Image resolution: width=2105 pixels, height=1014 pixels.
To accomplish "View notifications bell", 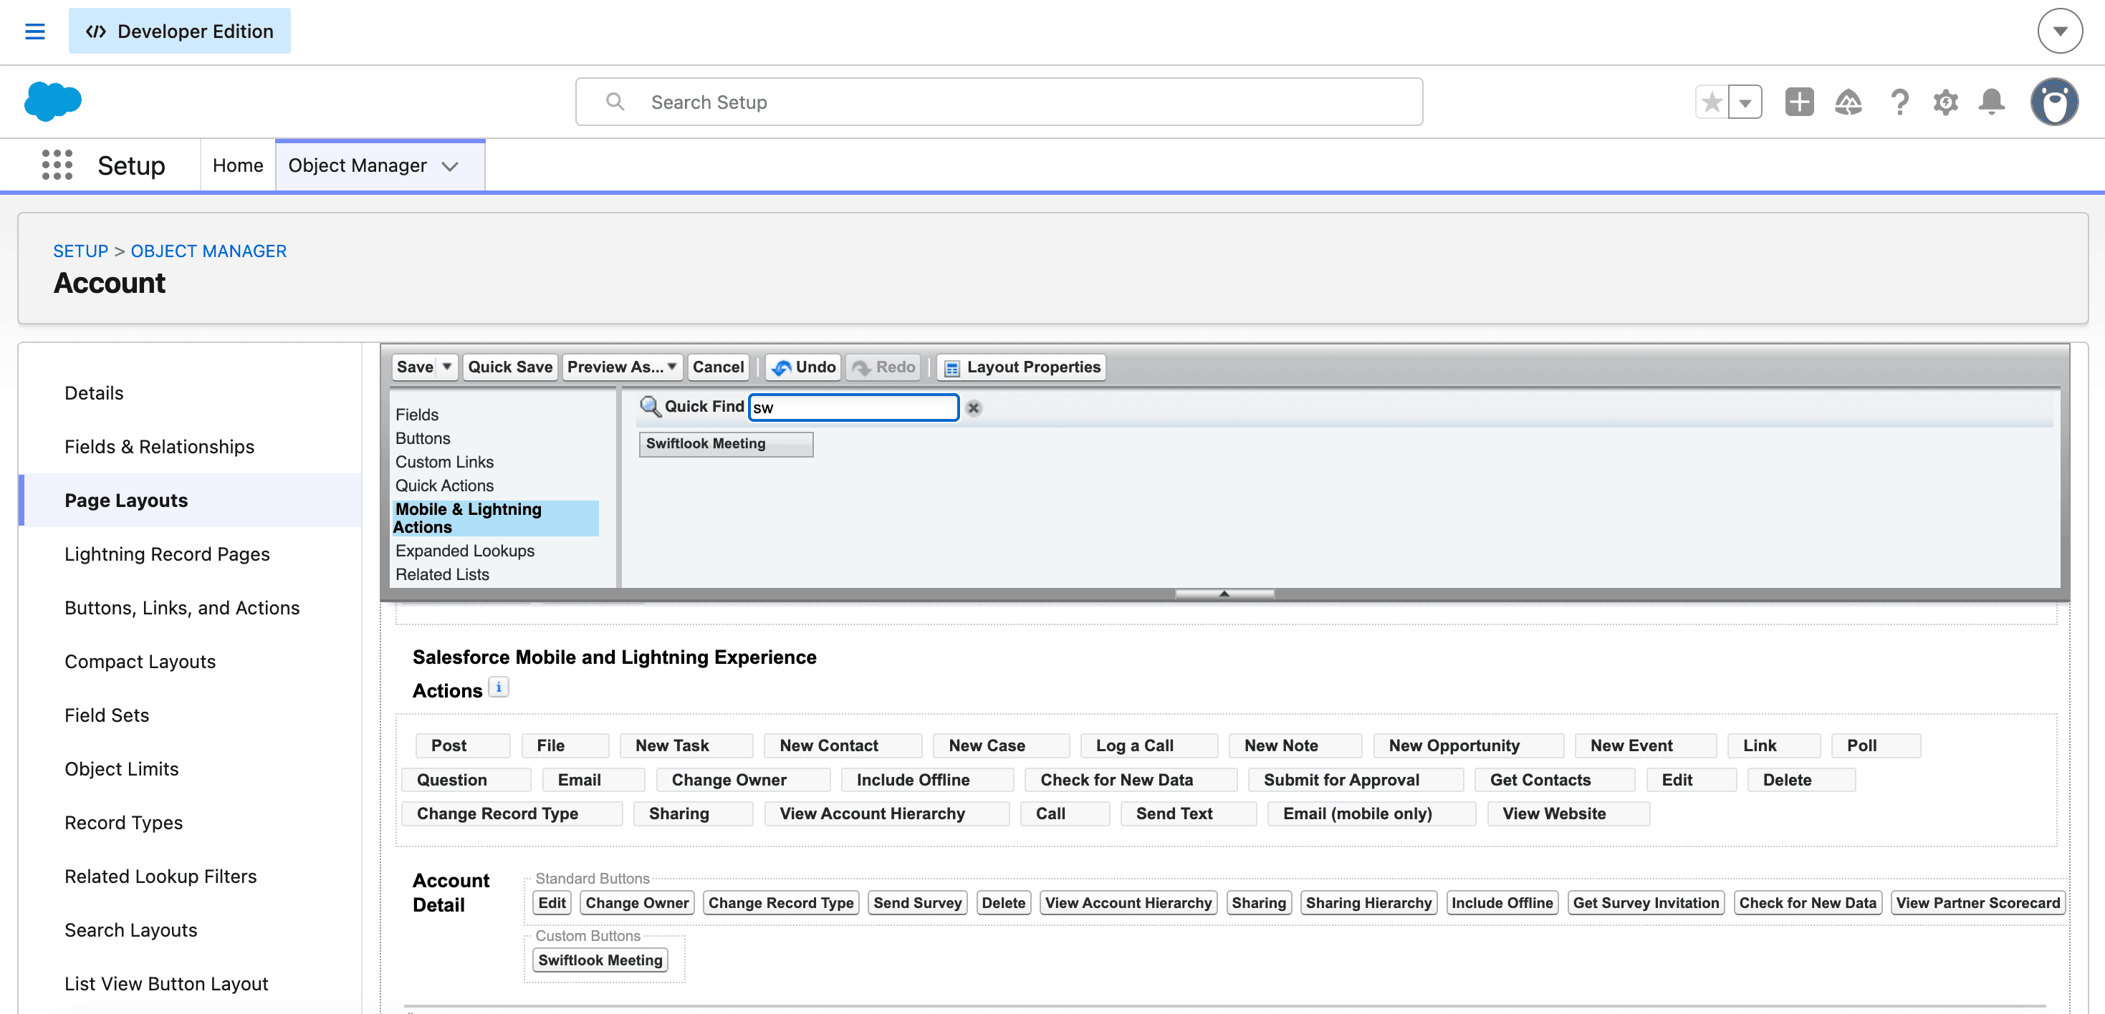I will [1991, 102].
